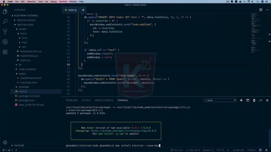
Task: Open newTodo.html file
Action: click(x=28, y=83)
